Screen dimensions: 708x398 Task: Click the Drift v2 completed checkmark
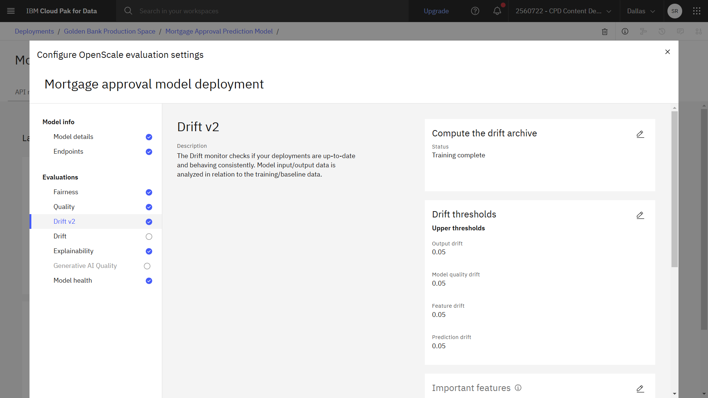(149, 222)
